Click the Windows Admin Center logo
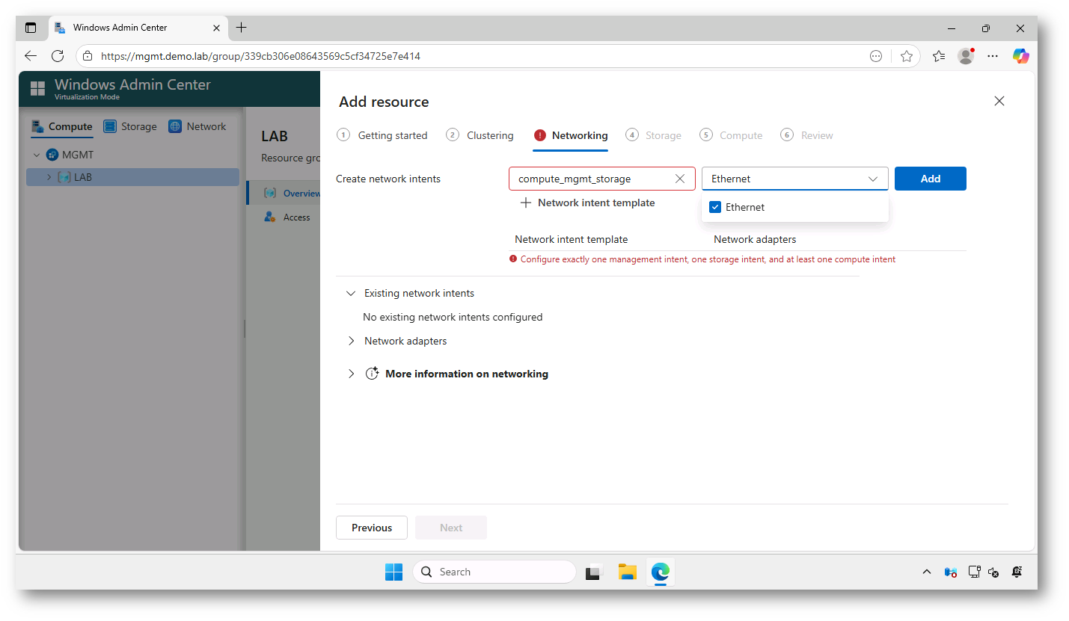Image resolution: width=1069 pixels, height=621 pixels. coord(37,88)
